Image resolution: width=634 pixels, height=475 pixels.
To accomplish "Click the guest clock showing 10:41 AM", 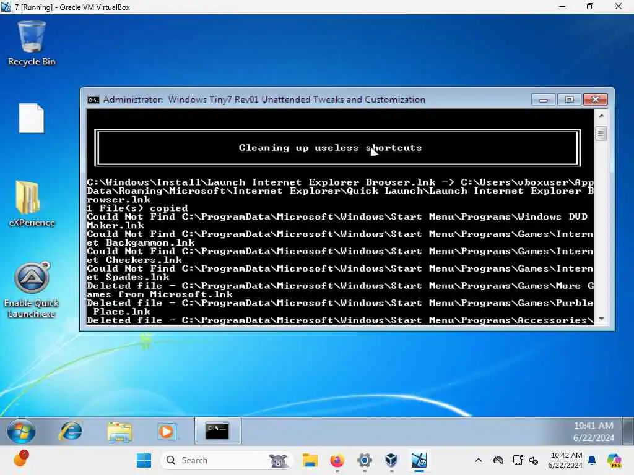I will point(594,431).
